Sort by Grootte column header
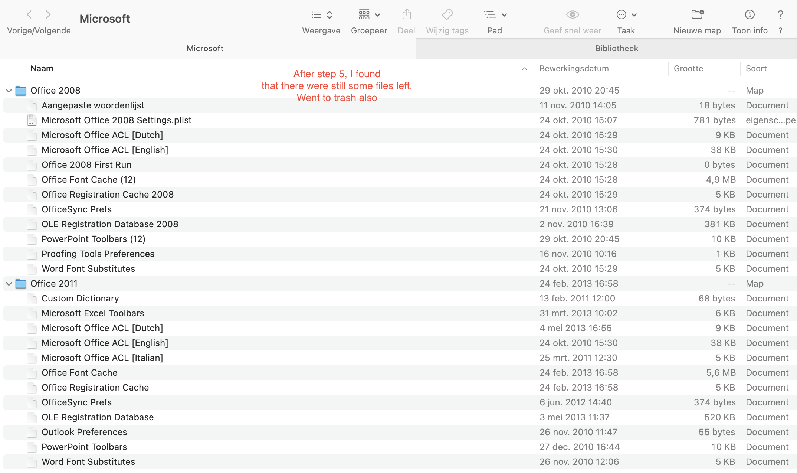Screen dimensions: 797x473 point(688,68)
